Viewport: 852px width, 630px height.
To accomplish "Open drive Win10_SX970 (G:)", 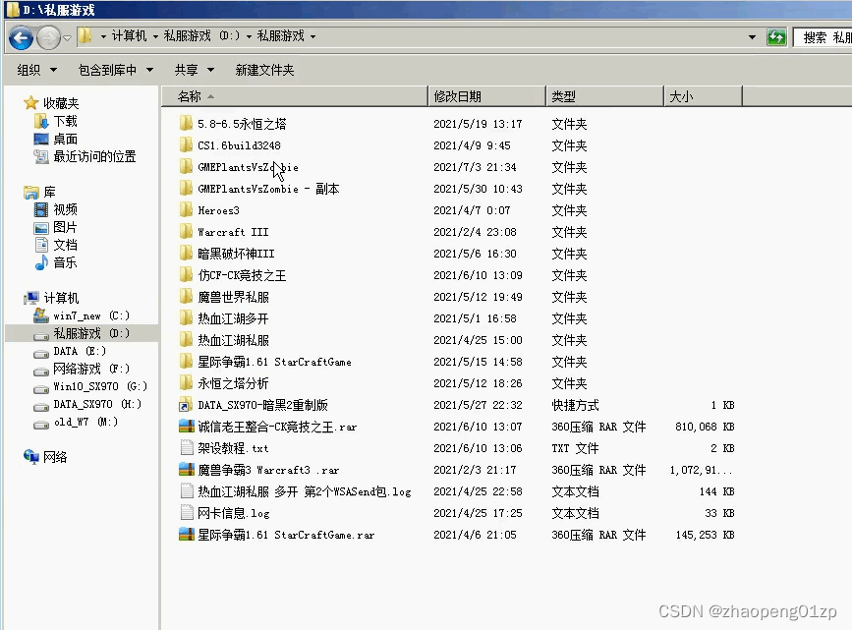I will [100, 386].
